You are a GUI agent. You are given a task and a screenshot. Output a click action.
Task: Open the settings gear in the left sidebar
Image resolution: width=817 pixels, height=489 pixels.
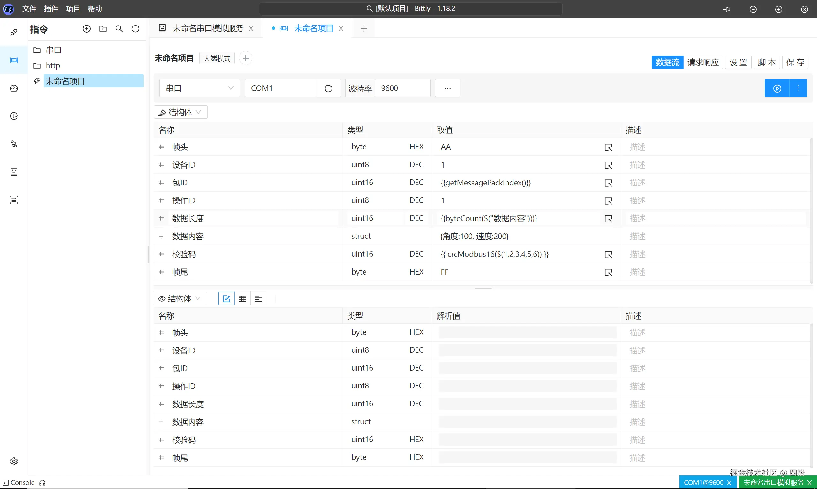click(14, 461)
